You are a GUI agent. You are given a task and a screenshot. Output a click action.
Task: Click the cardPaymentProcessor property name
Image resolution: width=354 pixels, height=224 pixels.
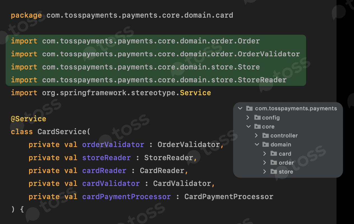pos(126,196)
